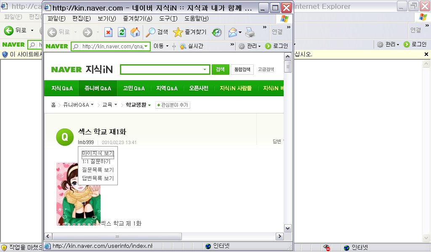Open the 파일(F) menu in the front window
The width and height of the screenshot is (431, 252).
[56, 18]
